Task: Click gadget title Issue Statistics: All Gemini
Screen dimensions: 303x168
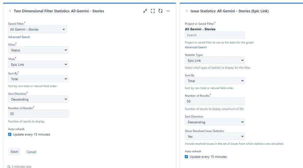Action: pos(230,11)
